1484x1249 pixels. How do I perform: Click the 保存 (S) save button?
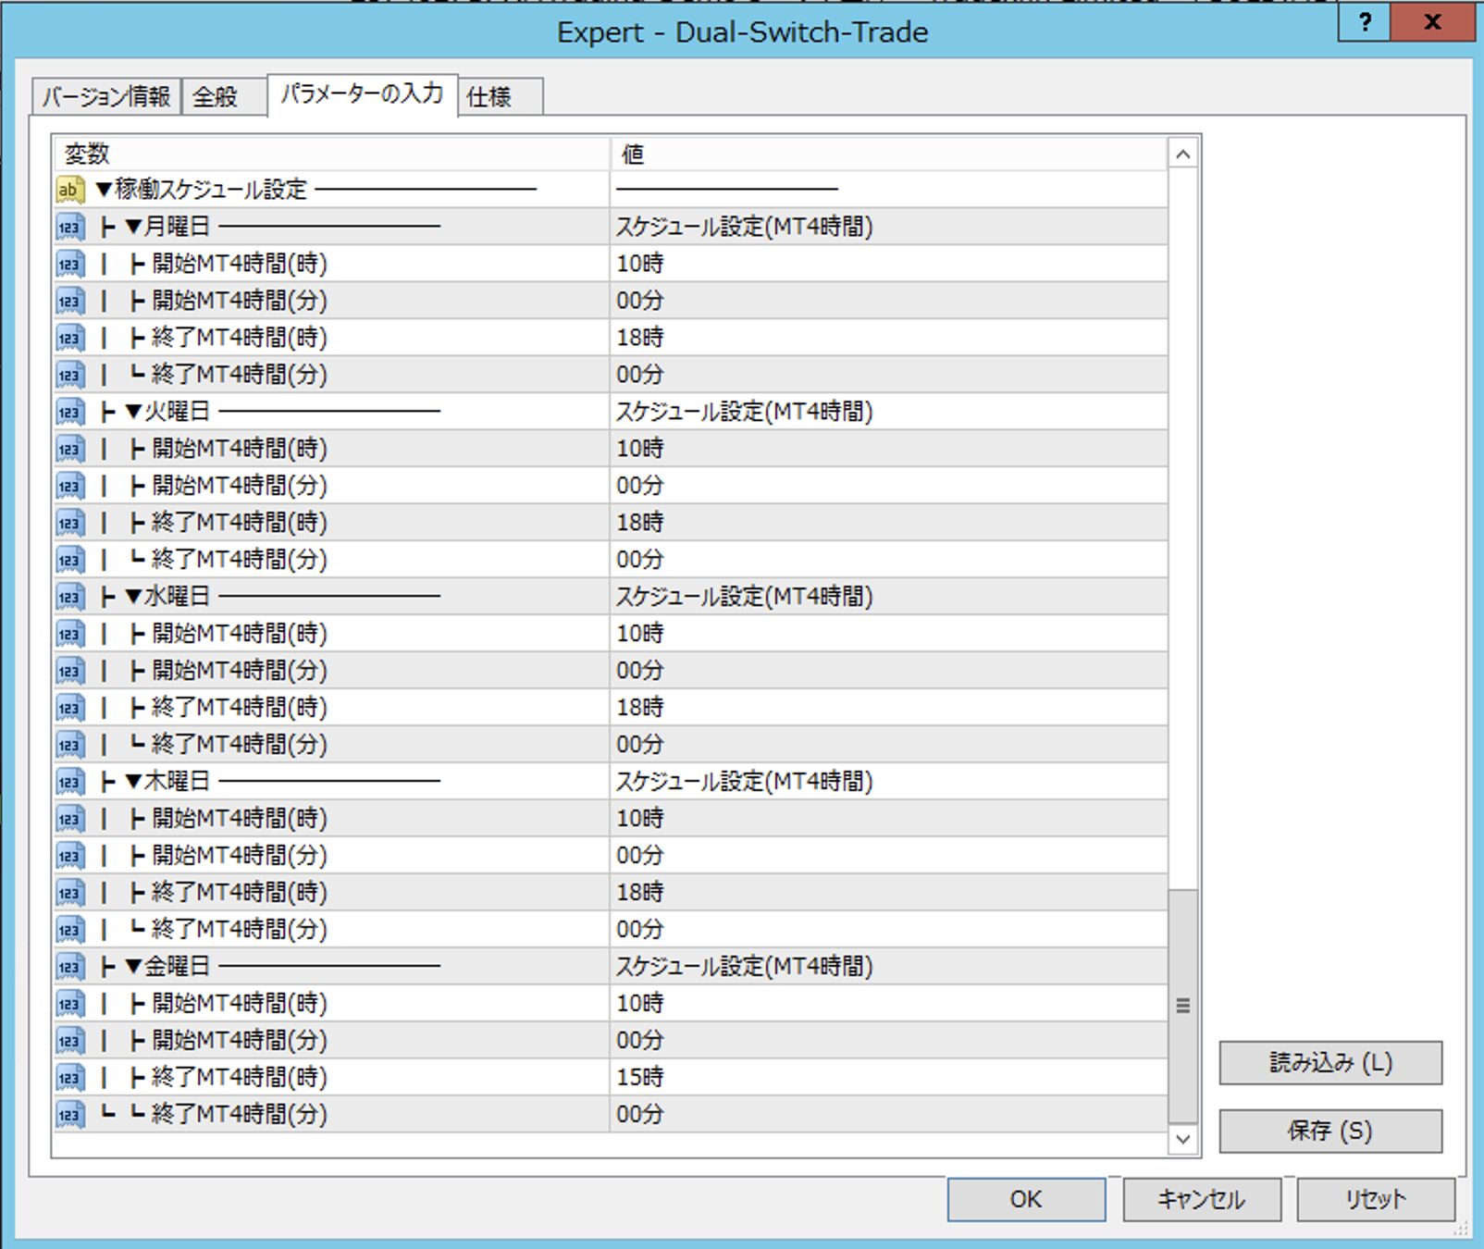coord(1329,1131)
